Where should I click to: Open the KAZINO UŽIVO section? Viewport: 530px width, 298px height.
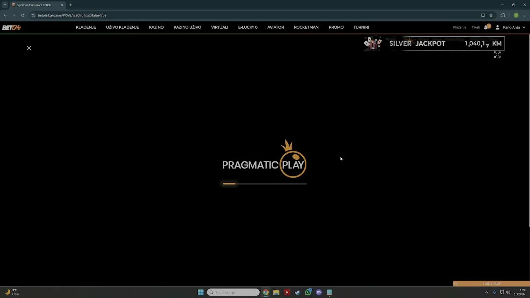pyautogui.click(x=187, y=27)
